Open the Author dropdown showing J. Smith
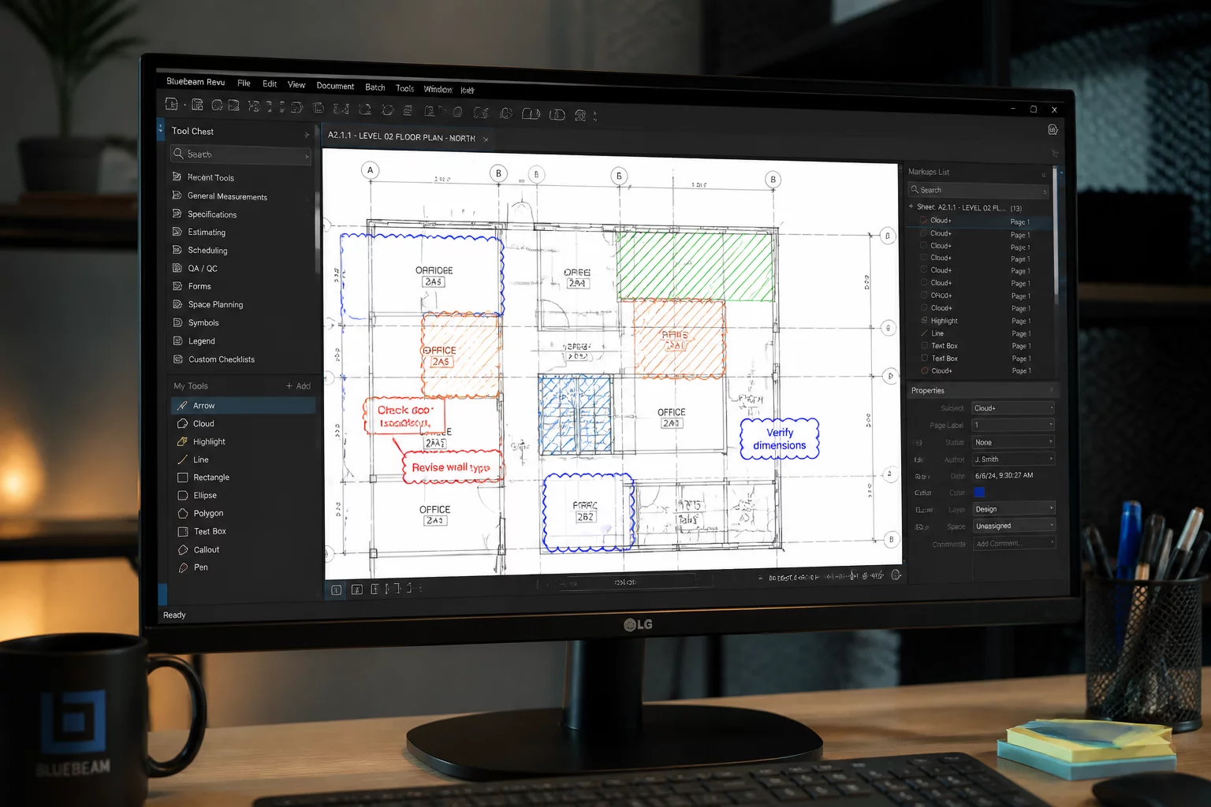 pyautogui.click(x=1013, y=459)
